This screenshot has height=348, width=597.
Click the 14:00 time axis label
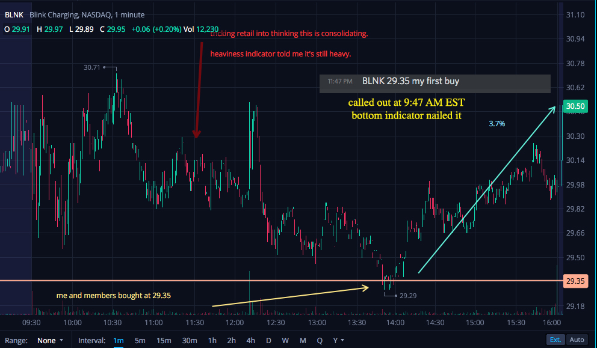click(x=395, y=323)
